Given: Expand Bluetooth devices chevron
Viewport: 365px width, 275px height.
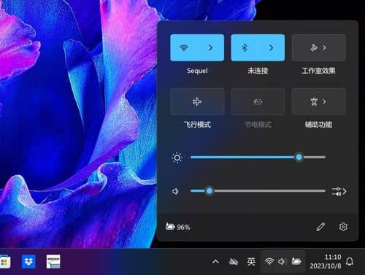Looking at the screenshot, I should point(271,47).
